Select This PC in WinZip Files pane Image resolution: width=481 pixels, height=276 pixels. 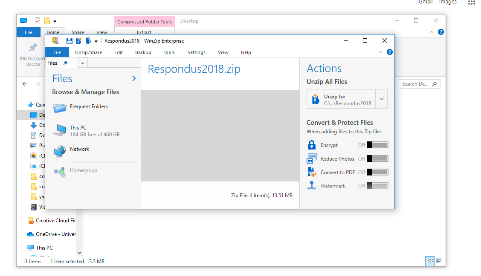[x=95, y=131]
